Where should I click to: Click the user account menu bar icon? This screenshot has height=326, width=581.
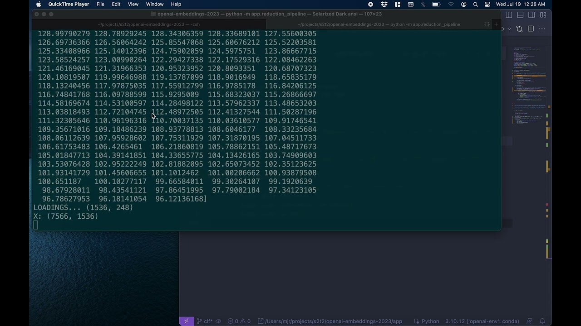(x=463, y=4)
